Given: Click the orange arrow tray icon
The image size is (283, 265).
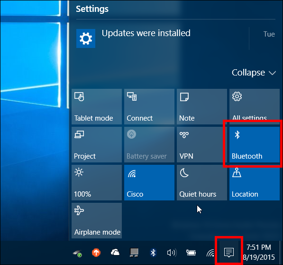Looking at the screenshot, I should 96,252.
